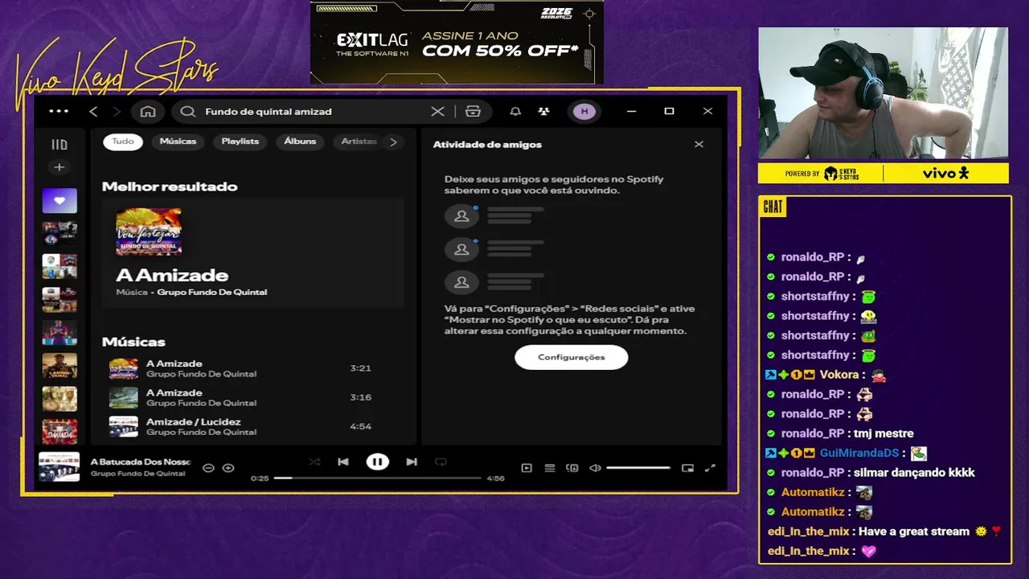This screenshot has height=579, width=1029.
Task: Toggle shuffle playback
Action: point(314,462)
